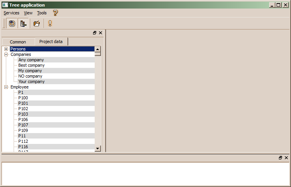Collapse the Companies tree node

(x=6, y=54)
